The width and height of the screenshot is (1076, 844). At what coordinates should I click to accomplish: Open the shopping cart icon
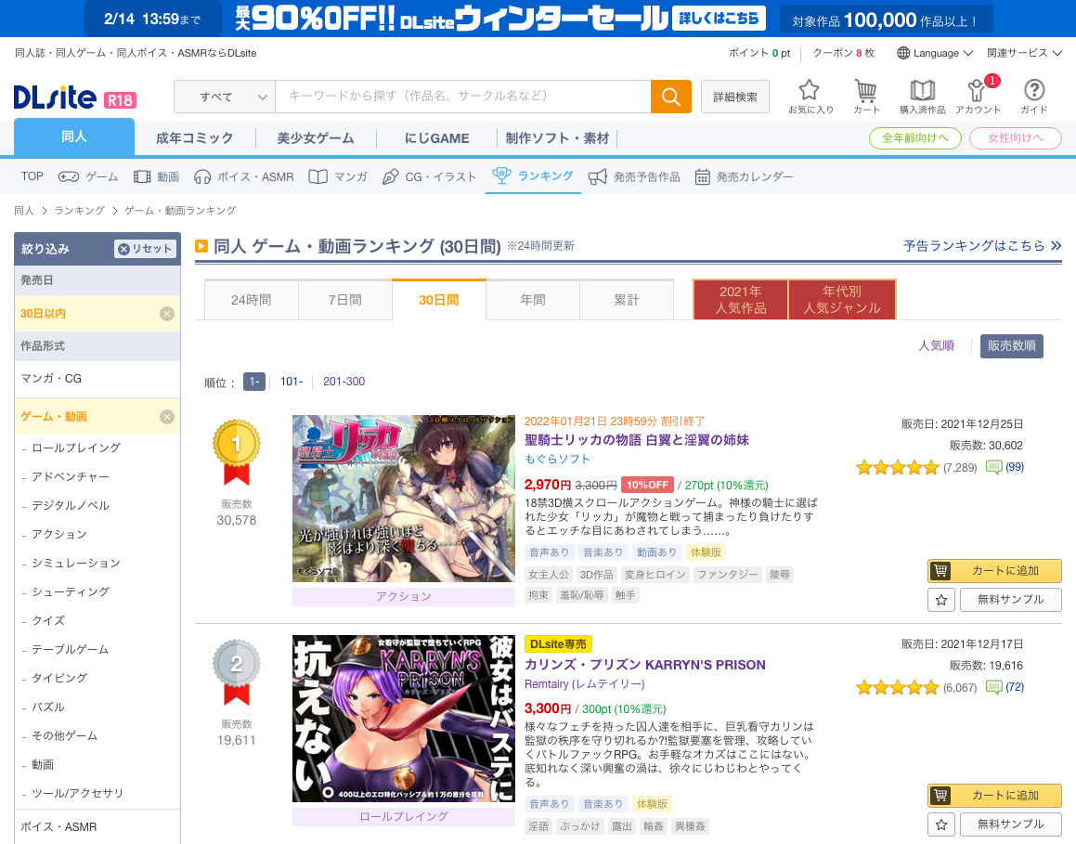866,90
